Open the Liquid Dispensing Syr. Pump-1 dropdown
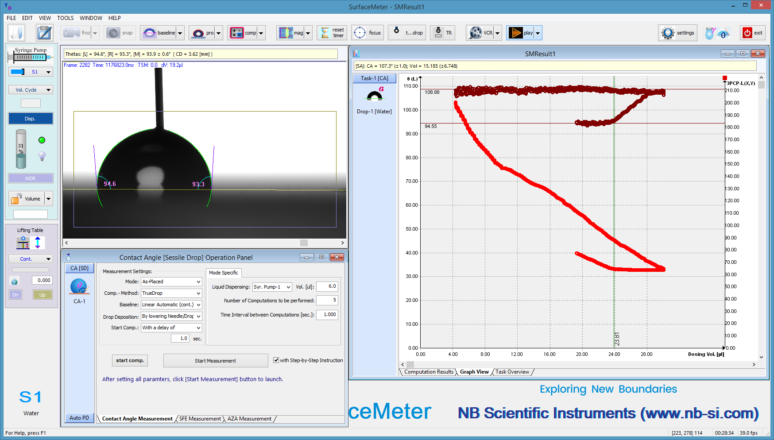This screenshot has width=774, height=440. 272,286
